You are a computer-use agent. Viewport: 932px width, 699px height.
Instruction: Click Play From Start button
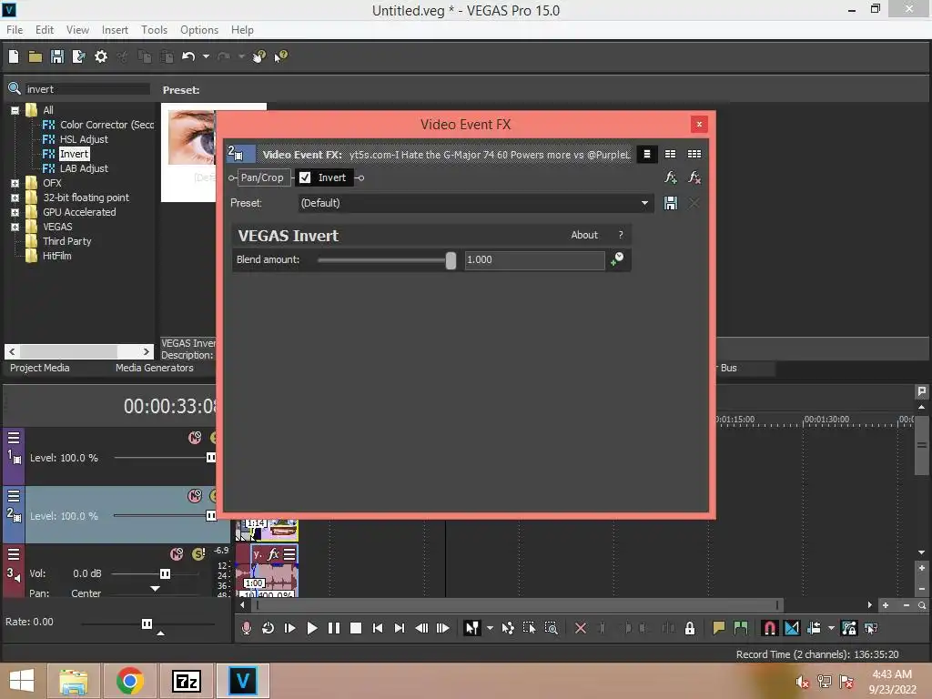[x=290, y=628]
